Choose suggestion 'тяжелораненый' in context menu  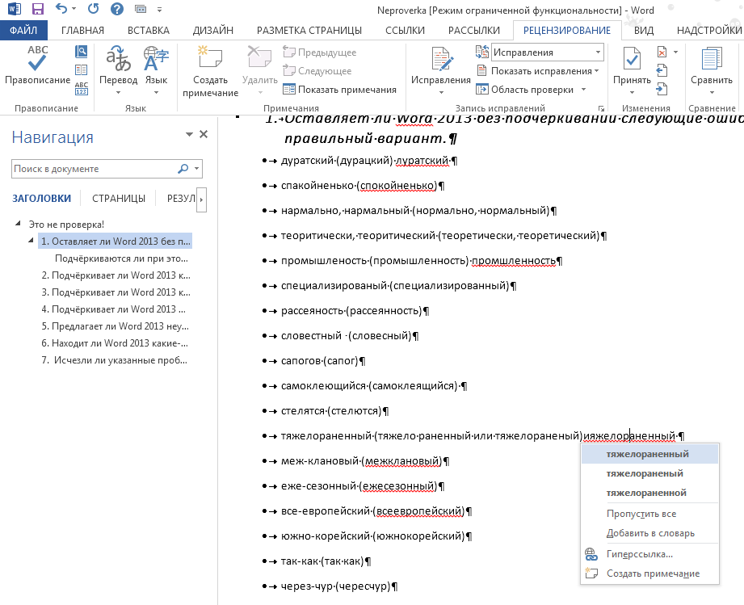[649, 473]
